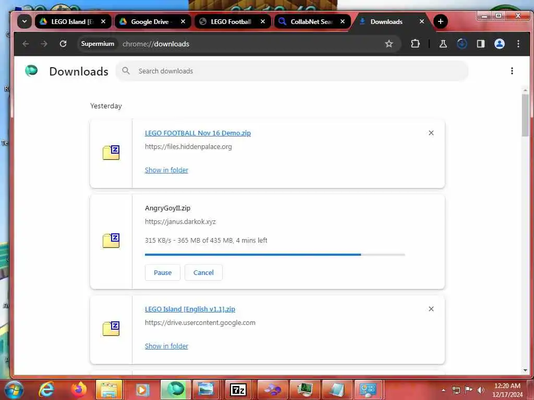The image size is (534, 400).
Task: Click the LEGO FOOTBALL zip file icon
Action: coord(111,153)
